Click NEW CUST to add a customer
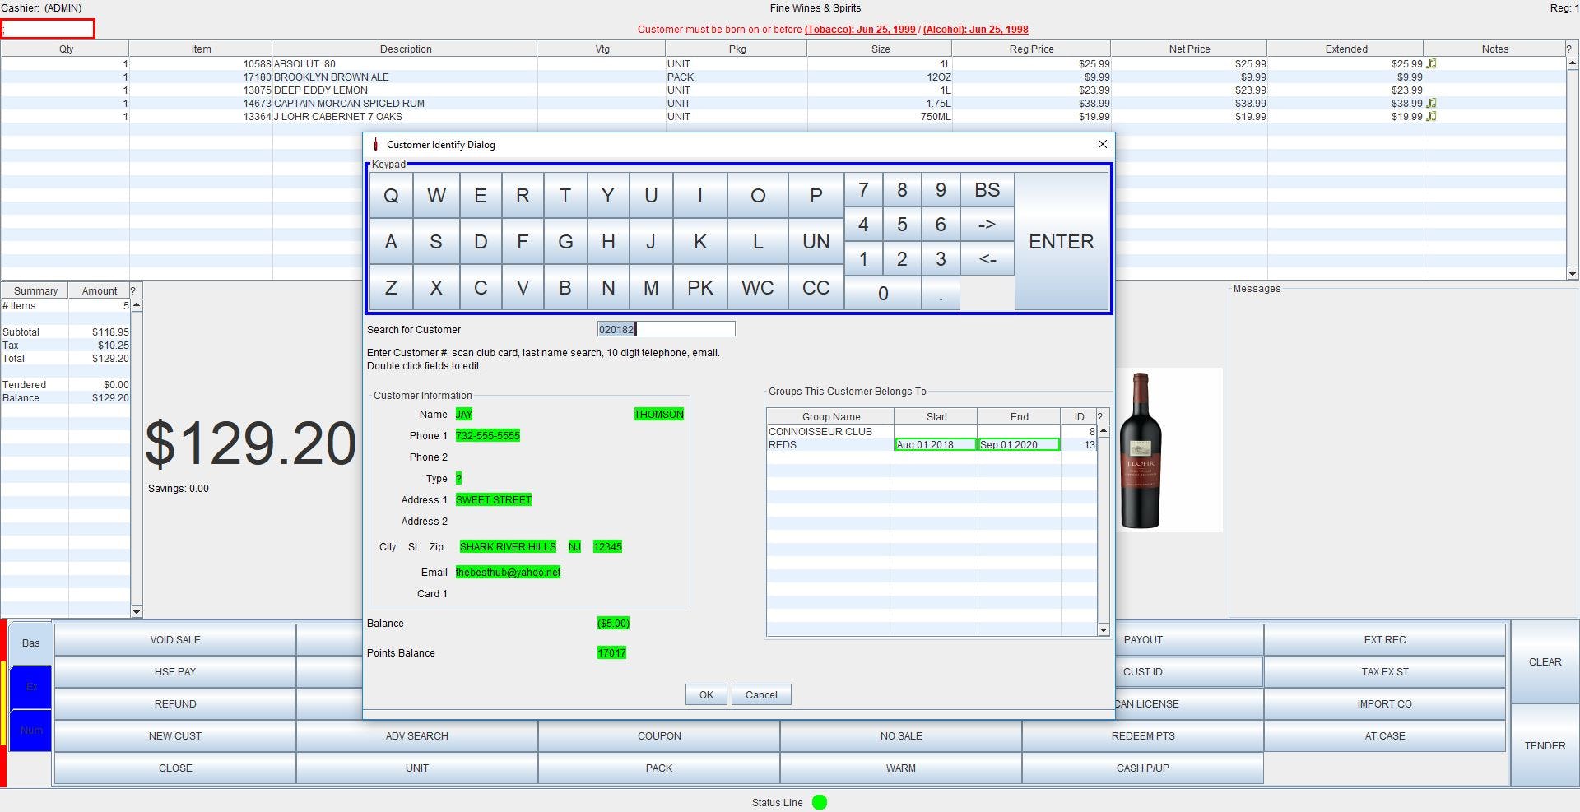Viewport: 1580px width, 812px height. [174, 735]
